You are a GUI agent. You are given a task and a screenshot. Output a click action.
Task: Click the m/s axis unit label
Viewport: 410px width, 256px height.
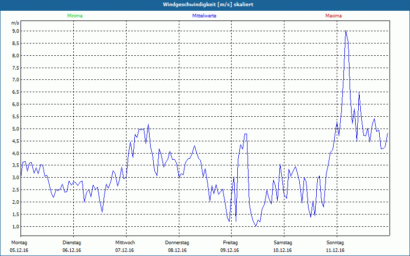[15, 23]
